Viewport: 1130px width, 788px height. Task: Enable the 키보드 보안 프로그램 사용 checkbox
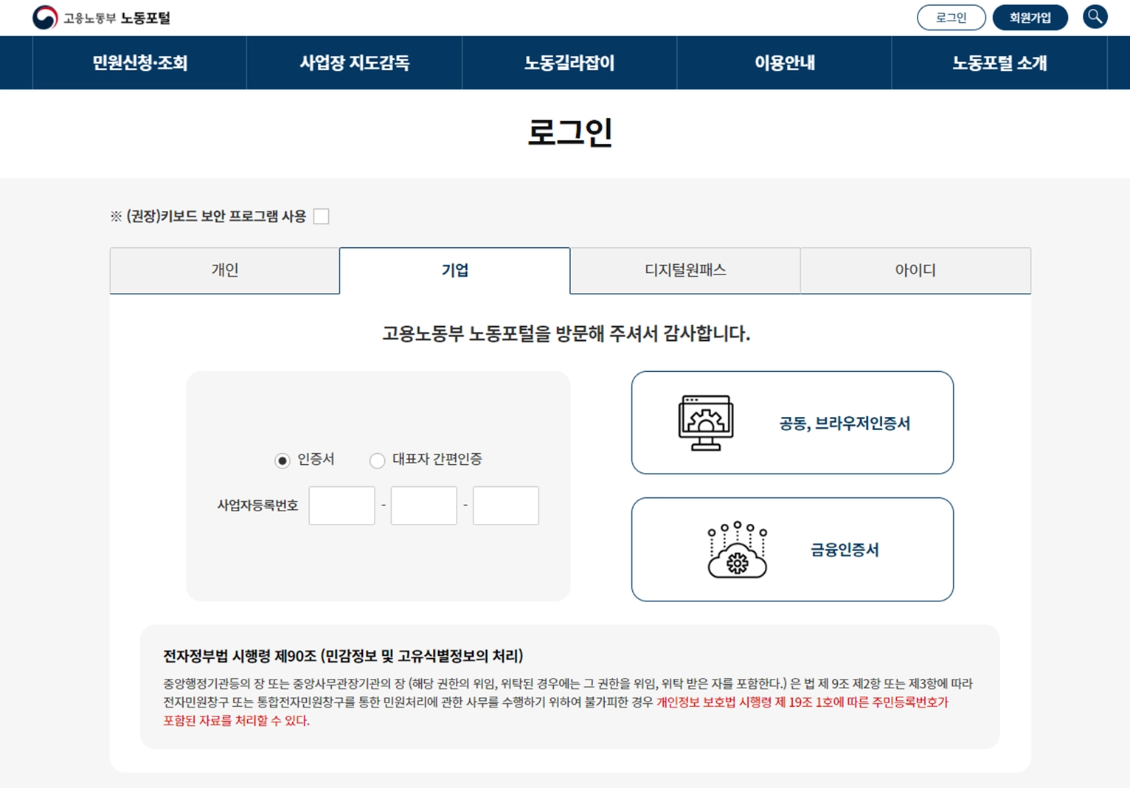coord(322,216)
